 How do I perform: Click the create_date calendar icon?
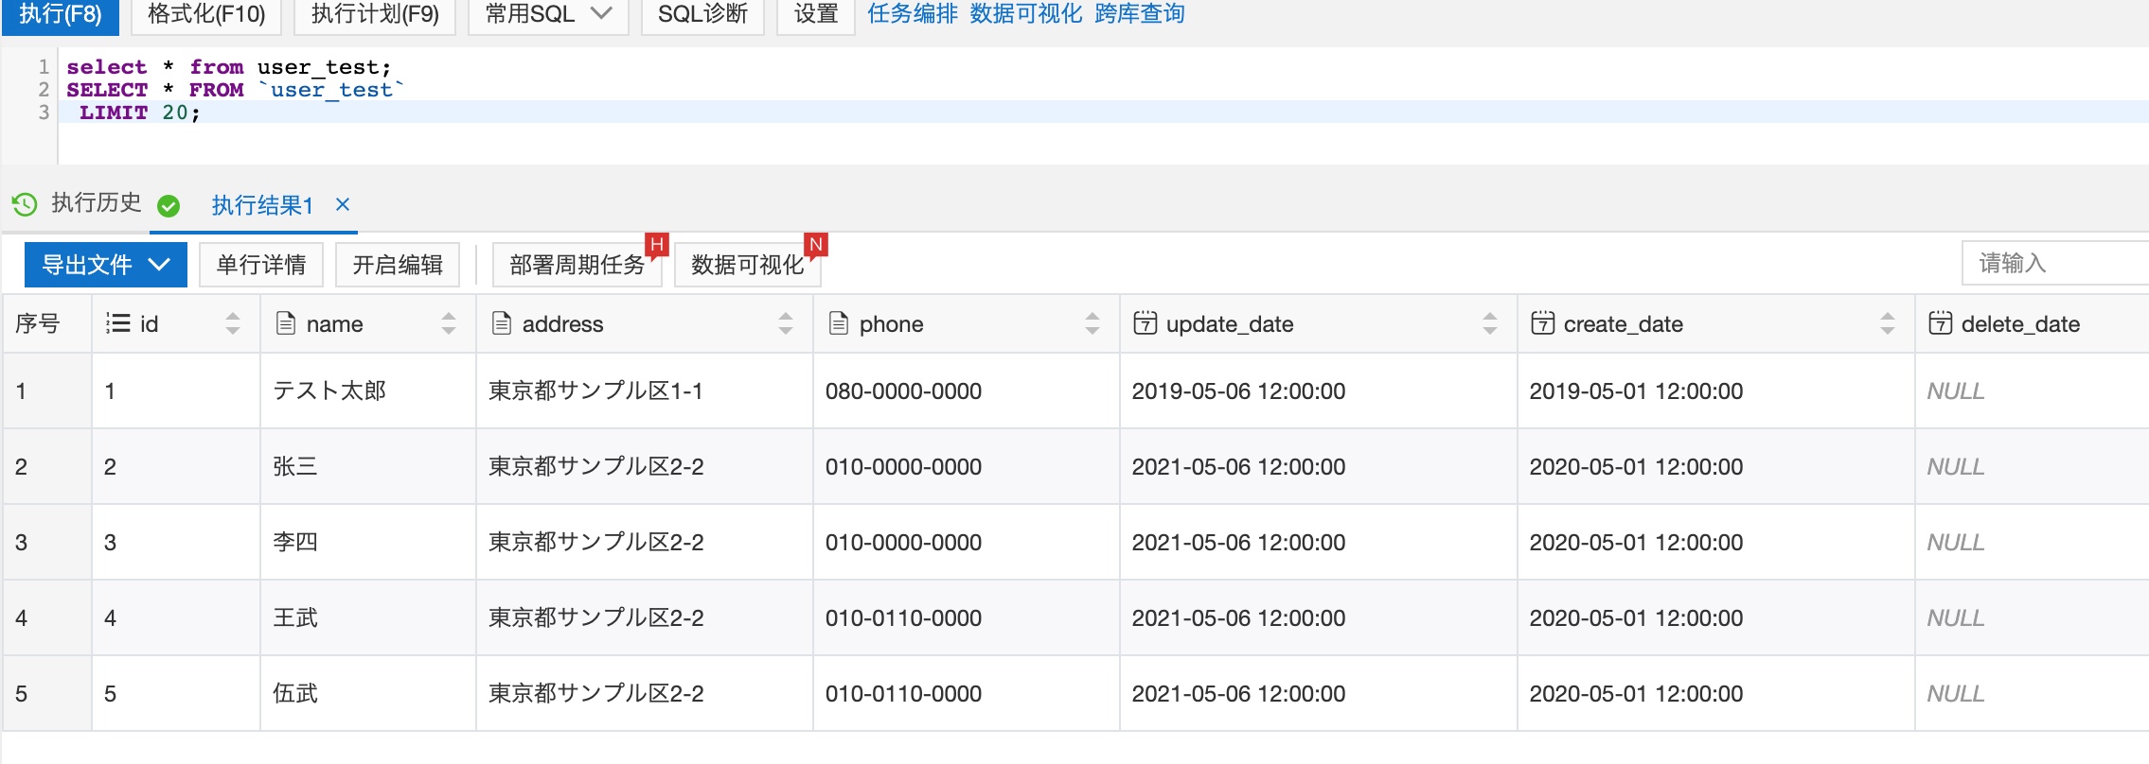[x=1543, y=322]
